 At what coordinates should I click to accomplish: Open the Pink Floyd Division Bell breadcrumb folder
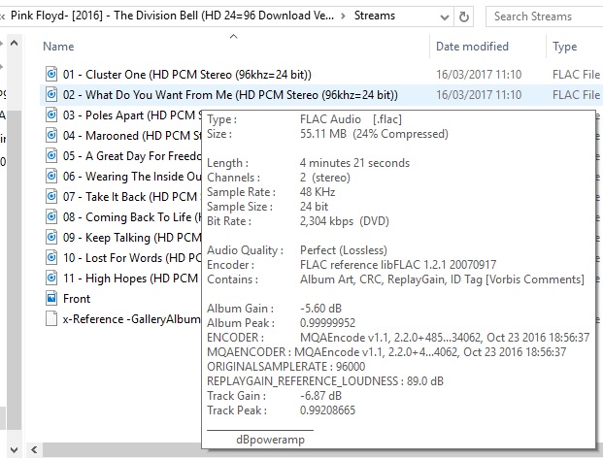(172, 16)
